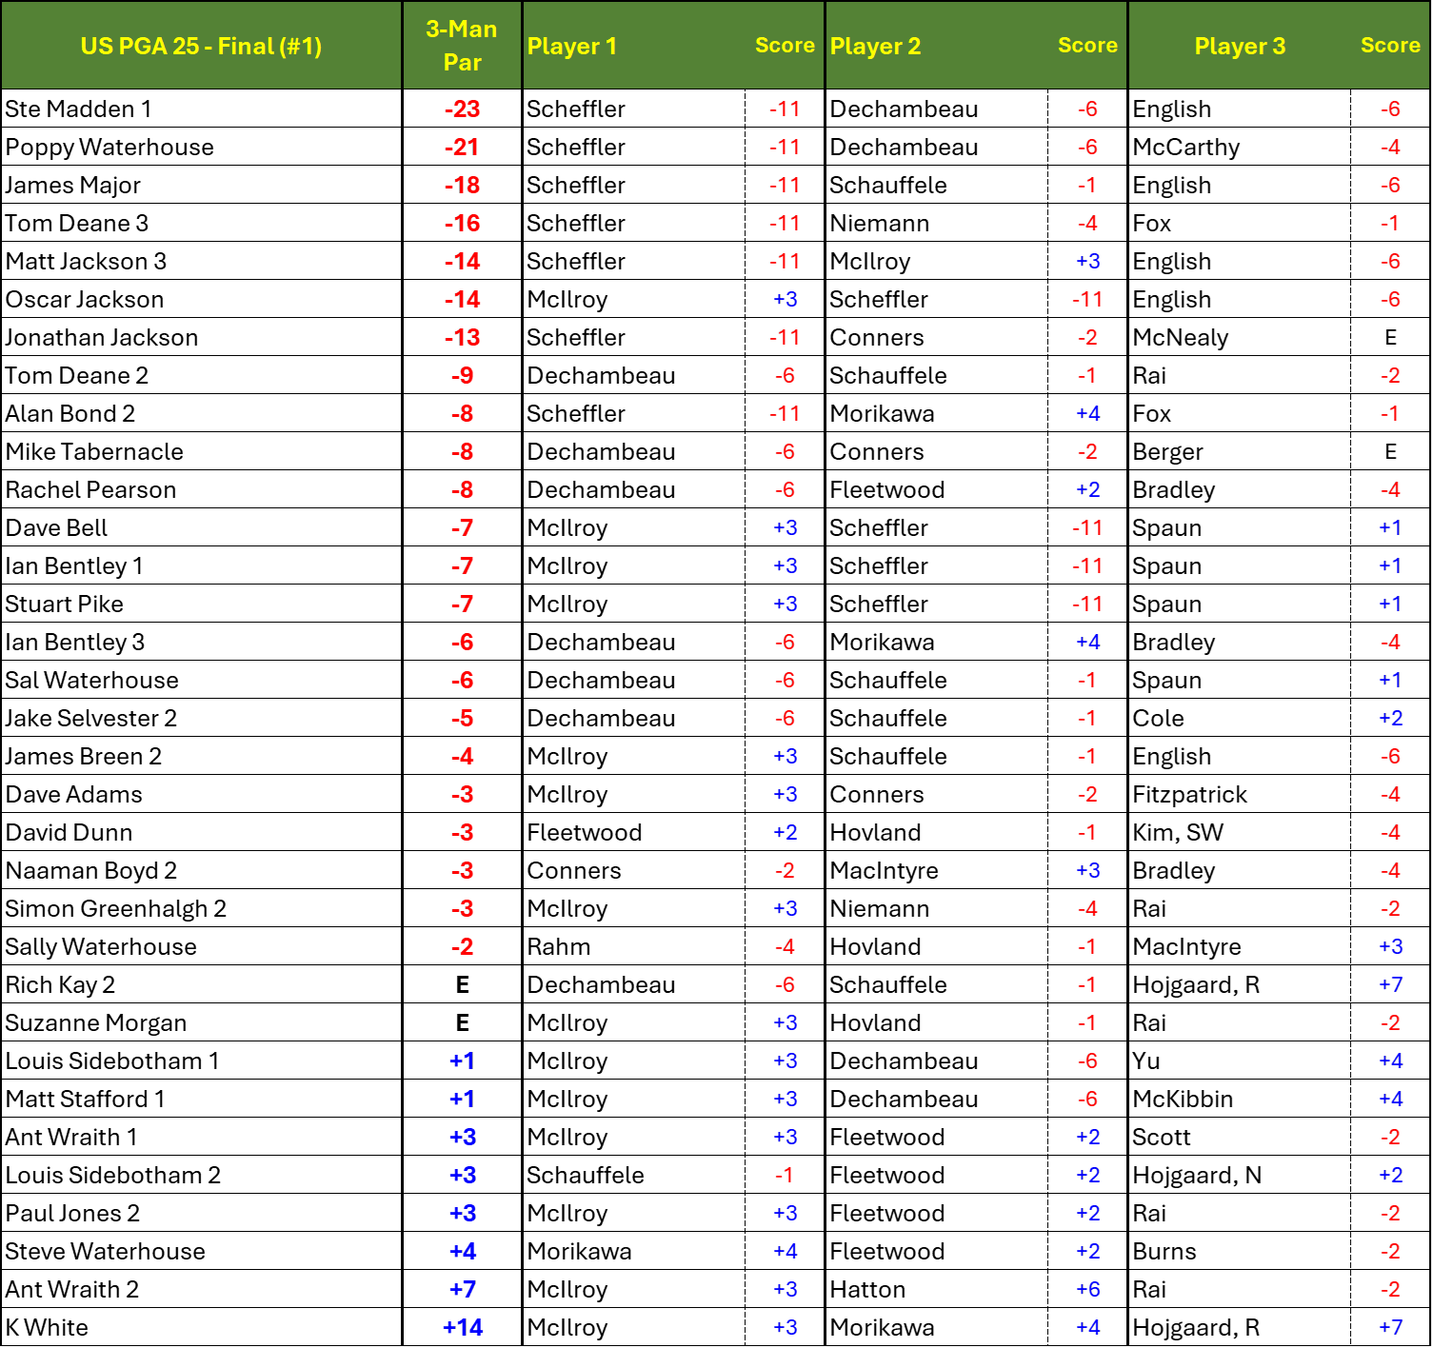1432x1348 pixels.
Task: Click the 'Steve Waterhouse' name cell
Action: tap(201, 1251)
